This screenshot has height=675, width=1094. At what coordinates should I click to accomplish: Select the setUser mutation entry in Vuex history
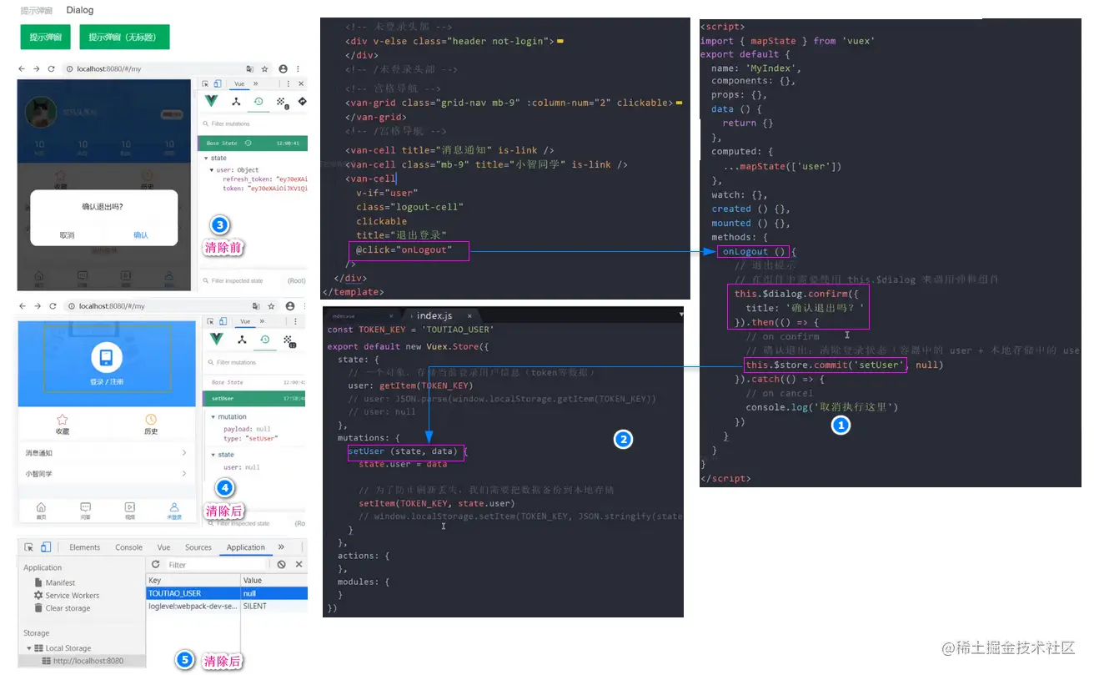[x=255, y=398]
